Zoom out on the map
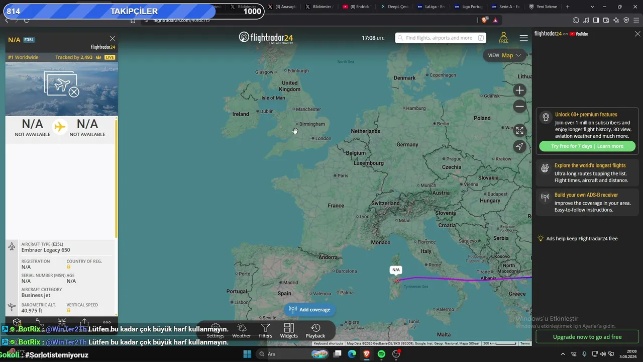Screen dimensions: 643x362 [x=519, y=106]
